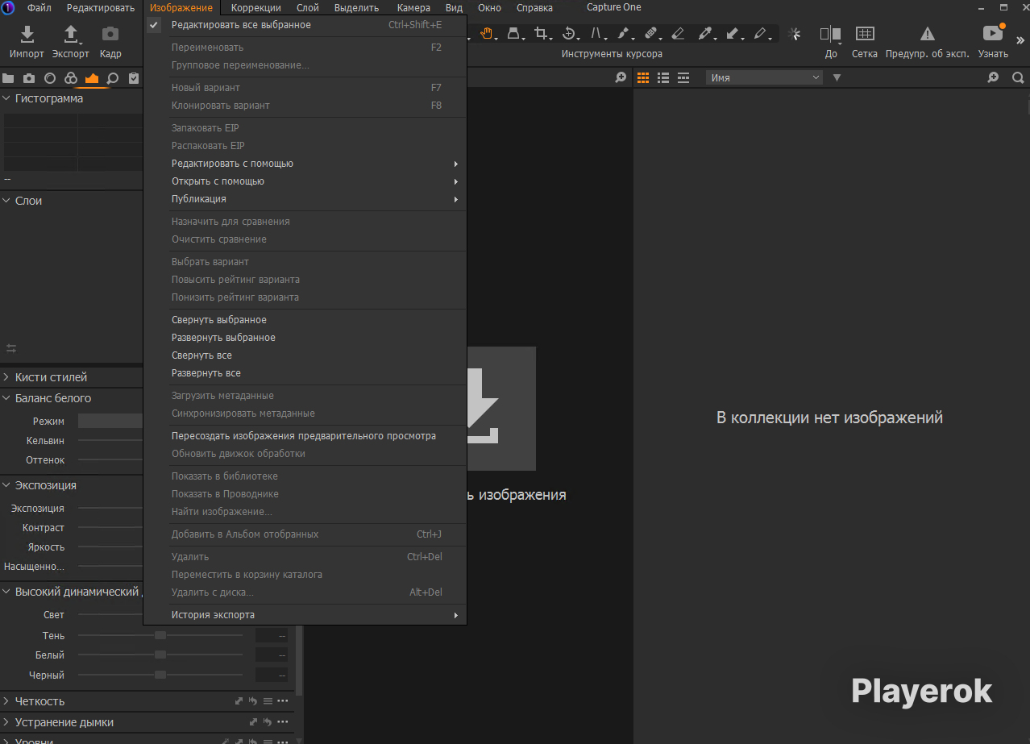Click the Черный slider handle
Image resolution: width=1030 pixels, height=744 pixels.
tap(160, 675)
